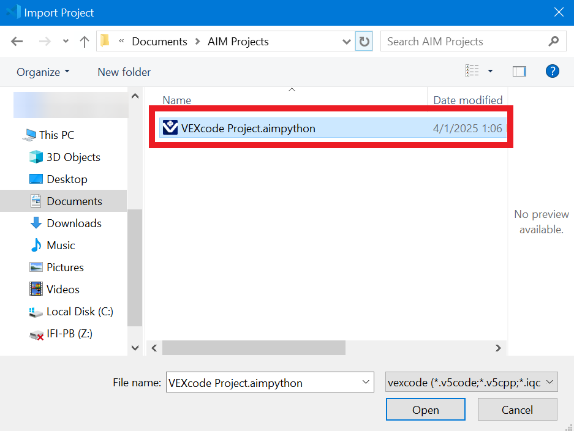Image resolution: width=574 pixels, height=431 pixels.
Task: Toggle the preview pane
Action: point(519,71)
